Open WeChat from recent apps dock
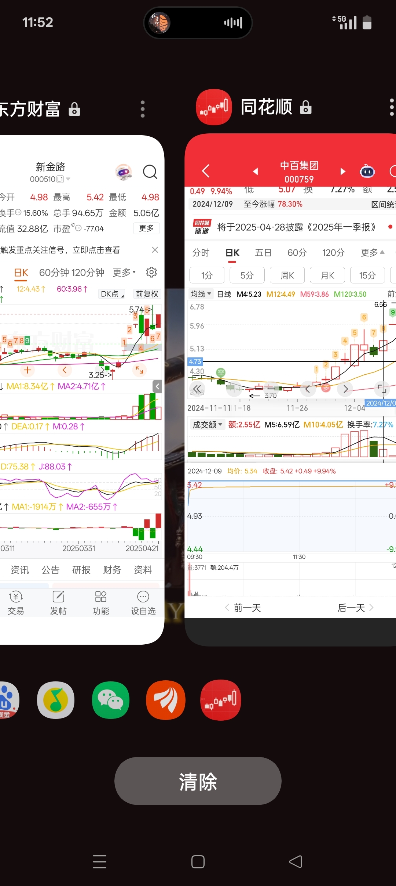This screenshot has height=886, width=396. (x=111, y=700)
